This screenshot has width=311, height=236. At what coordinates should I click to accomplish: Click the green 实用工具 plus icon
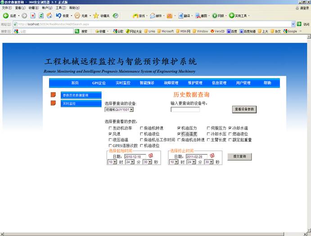click(232, 15)
